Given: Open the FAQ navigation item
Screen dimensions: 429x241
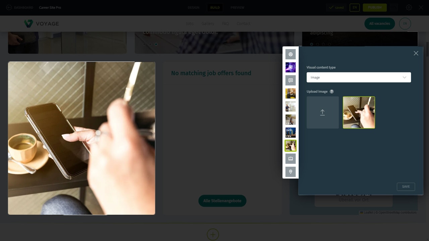Looking at the screenshot, I should click(226, 23).
